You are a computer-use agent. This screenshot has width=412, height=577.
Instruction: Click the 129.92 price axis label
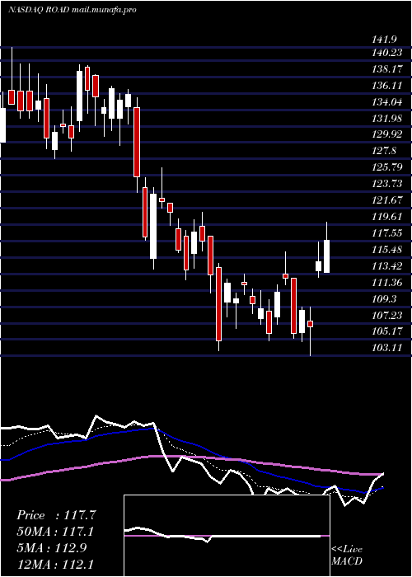[387, 134]
